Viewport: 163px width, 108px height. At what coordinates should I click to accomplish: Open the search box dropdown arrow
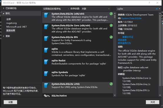(x=159, y=9)
